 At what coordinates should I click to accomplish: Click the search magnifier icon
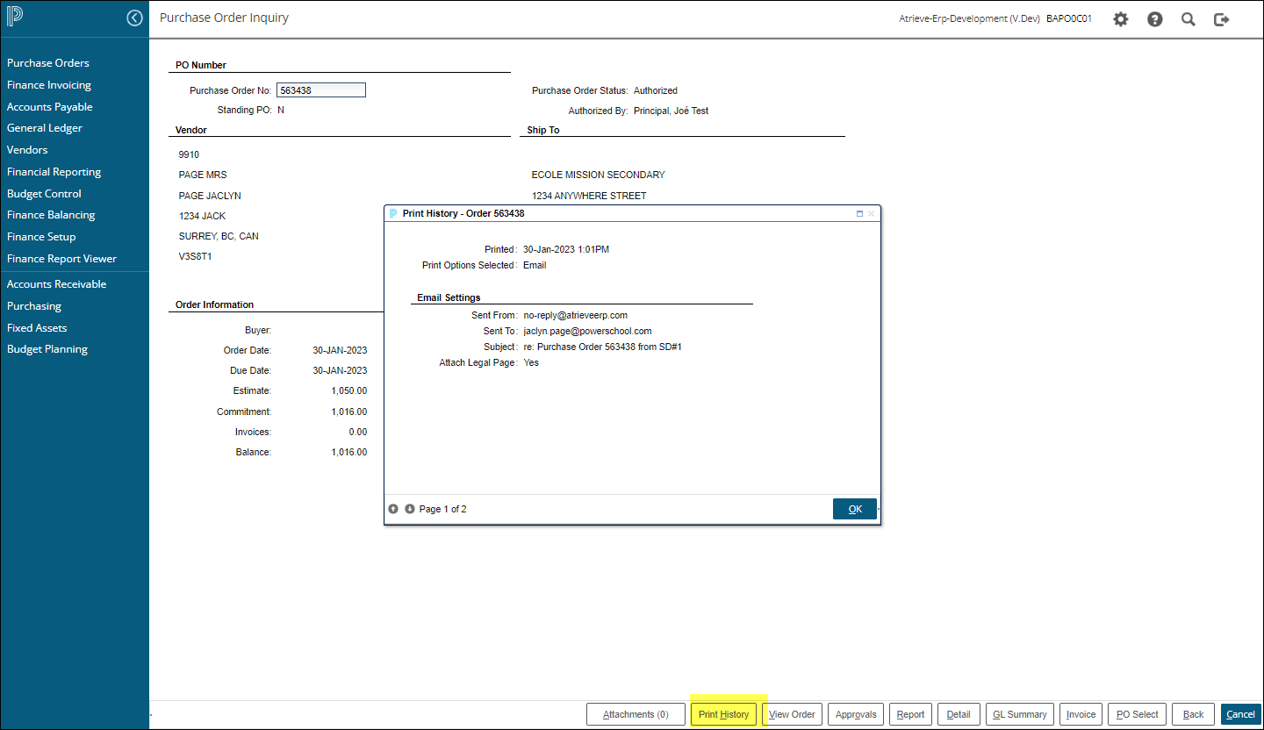(1189, 19)
